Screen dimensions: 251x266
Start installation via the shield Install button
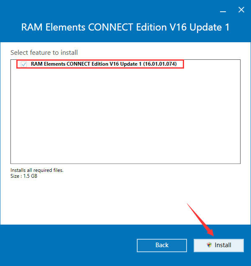pyautogui.click(x=219, y=246)
